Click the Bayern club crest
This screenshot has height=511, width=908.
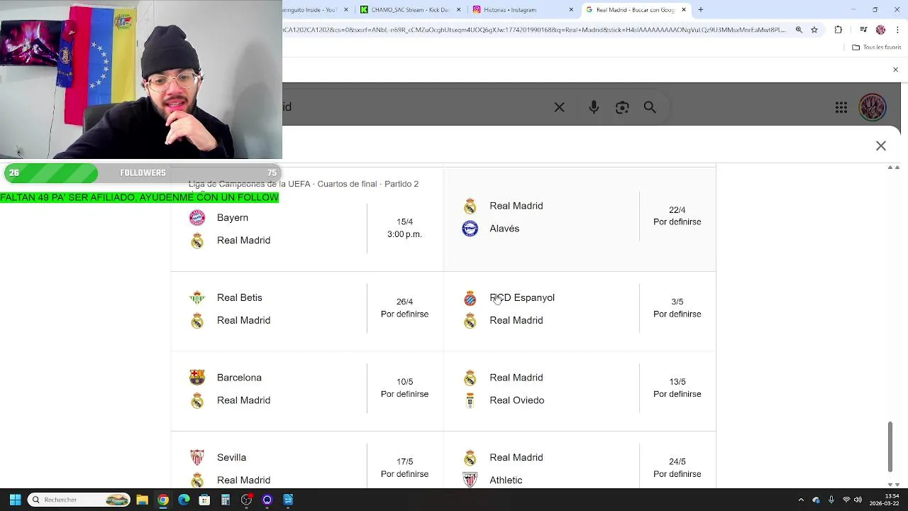point(197,218)
